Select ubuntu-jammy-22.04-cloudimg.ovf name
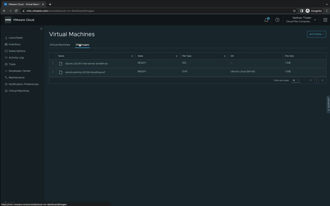The height and width of the screenshot is (206, 330). click(x=85, y=72)
